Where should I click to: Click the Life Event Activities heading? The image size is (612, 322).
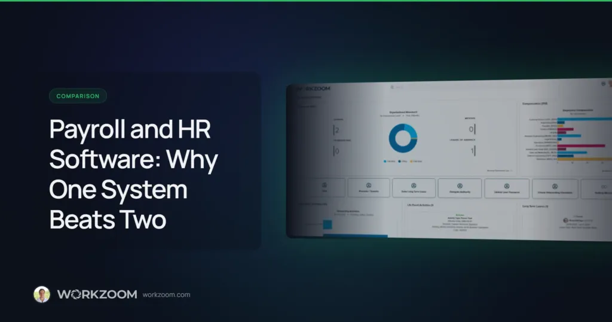(420, 205)
